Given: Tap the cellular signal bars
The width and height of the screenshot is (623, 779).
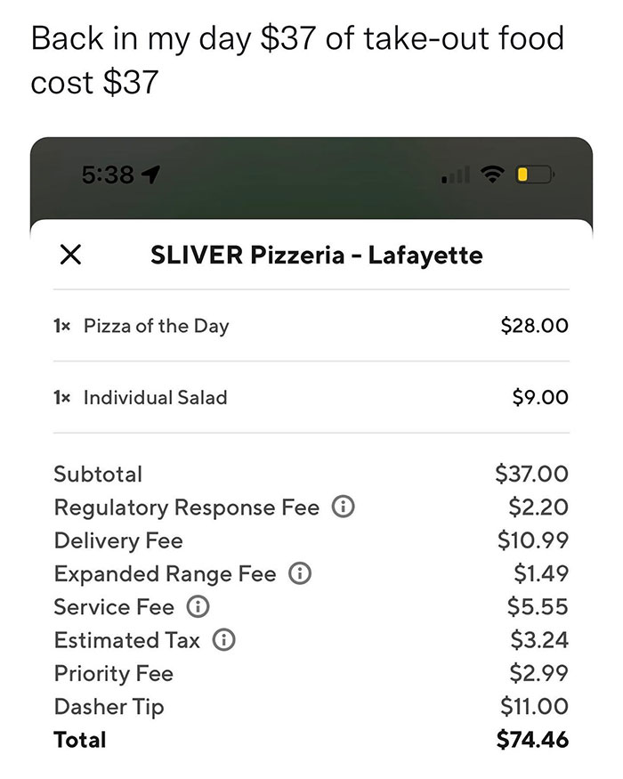Looking at the screenshot, I should pos(456,174).
